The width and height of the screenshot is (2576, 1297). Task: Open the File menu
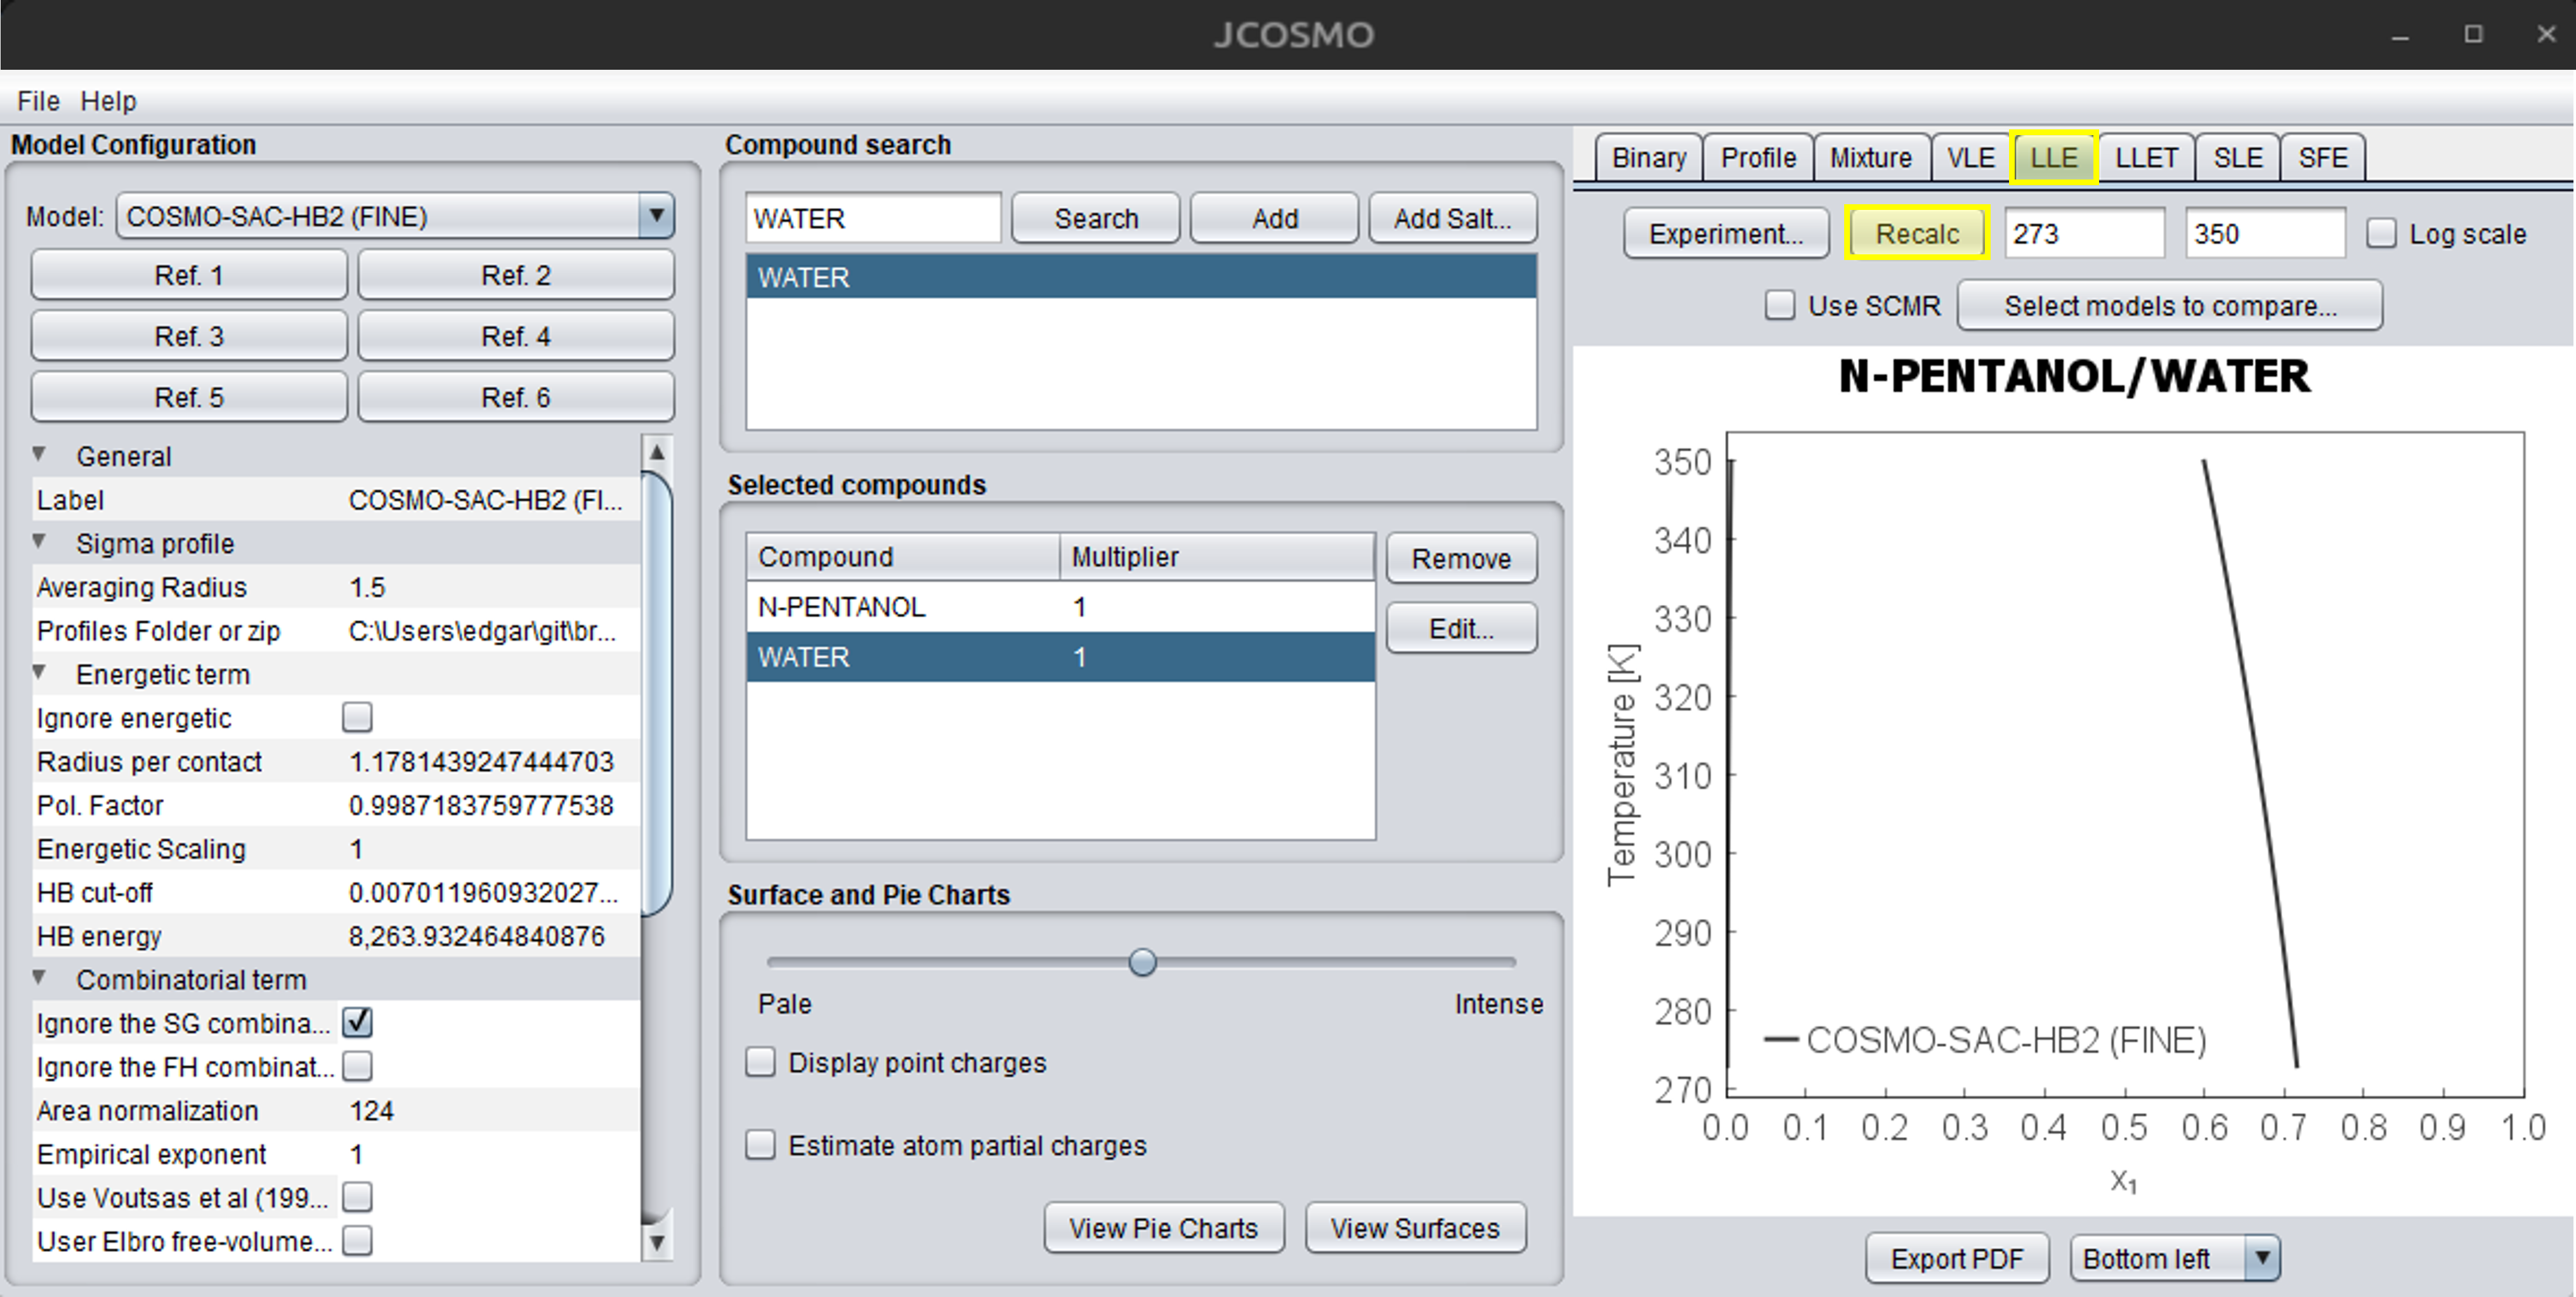point(38,101)
